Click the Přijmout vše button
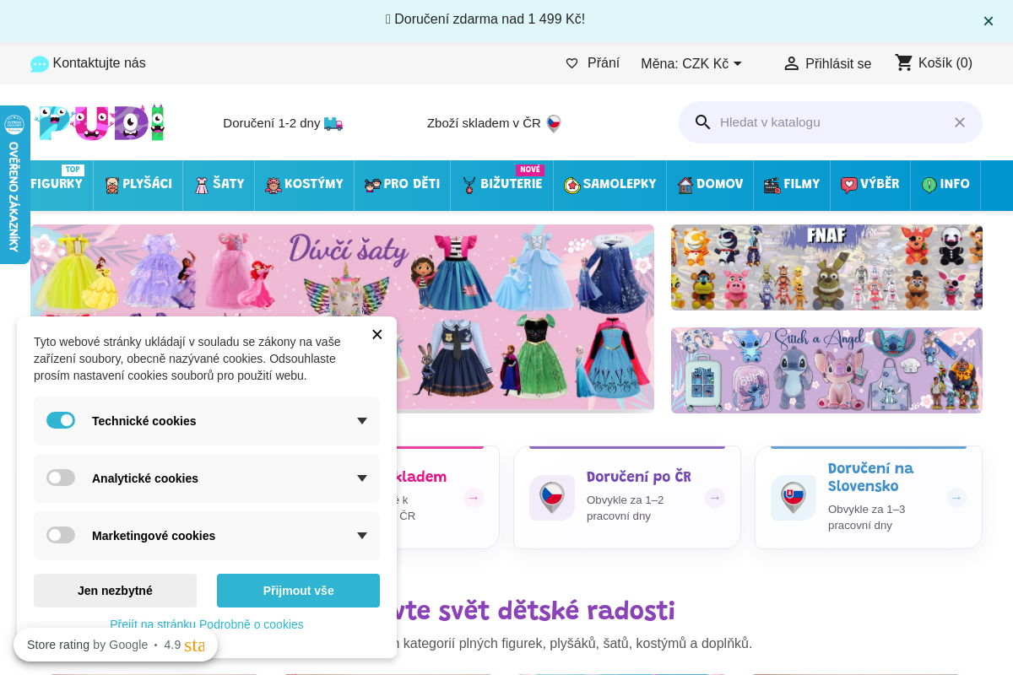This screenshot has width=1013, height=675. 298,591
